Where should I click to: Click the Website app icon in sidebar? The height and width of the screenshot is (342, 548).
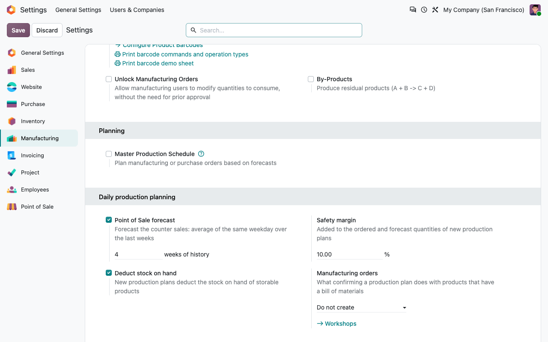coord(12,87)
